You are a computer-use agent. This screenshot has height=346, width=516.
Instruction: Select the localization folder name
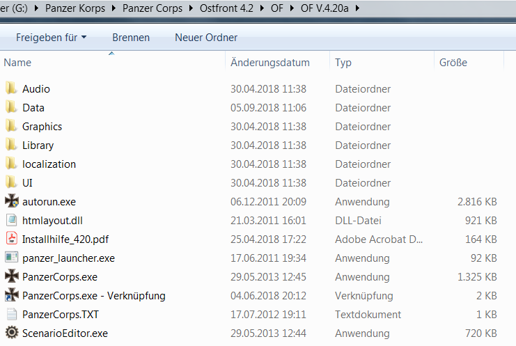tap(49, 164)
